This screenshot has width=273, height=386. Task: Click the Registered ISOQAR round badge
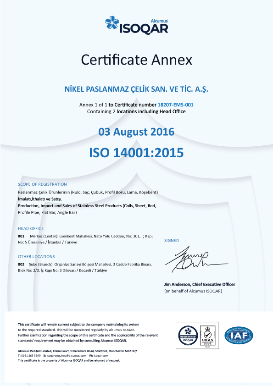pos(188,335)
